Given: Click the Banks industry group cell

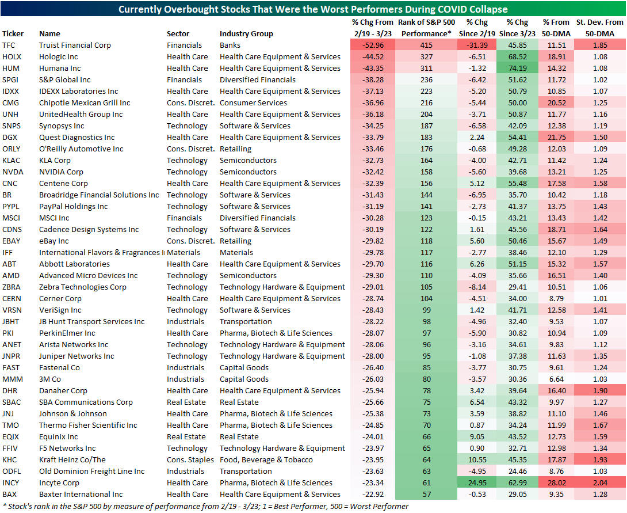Looking at the screenshot, I should click(x=230, y=45).
